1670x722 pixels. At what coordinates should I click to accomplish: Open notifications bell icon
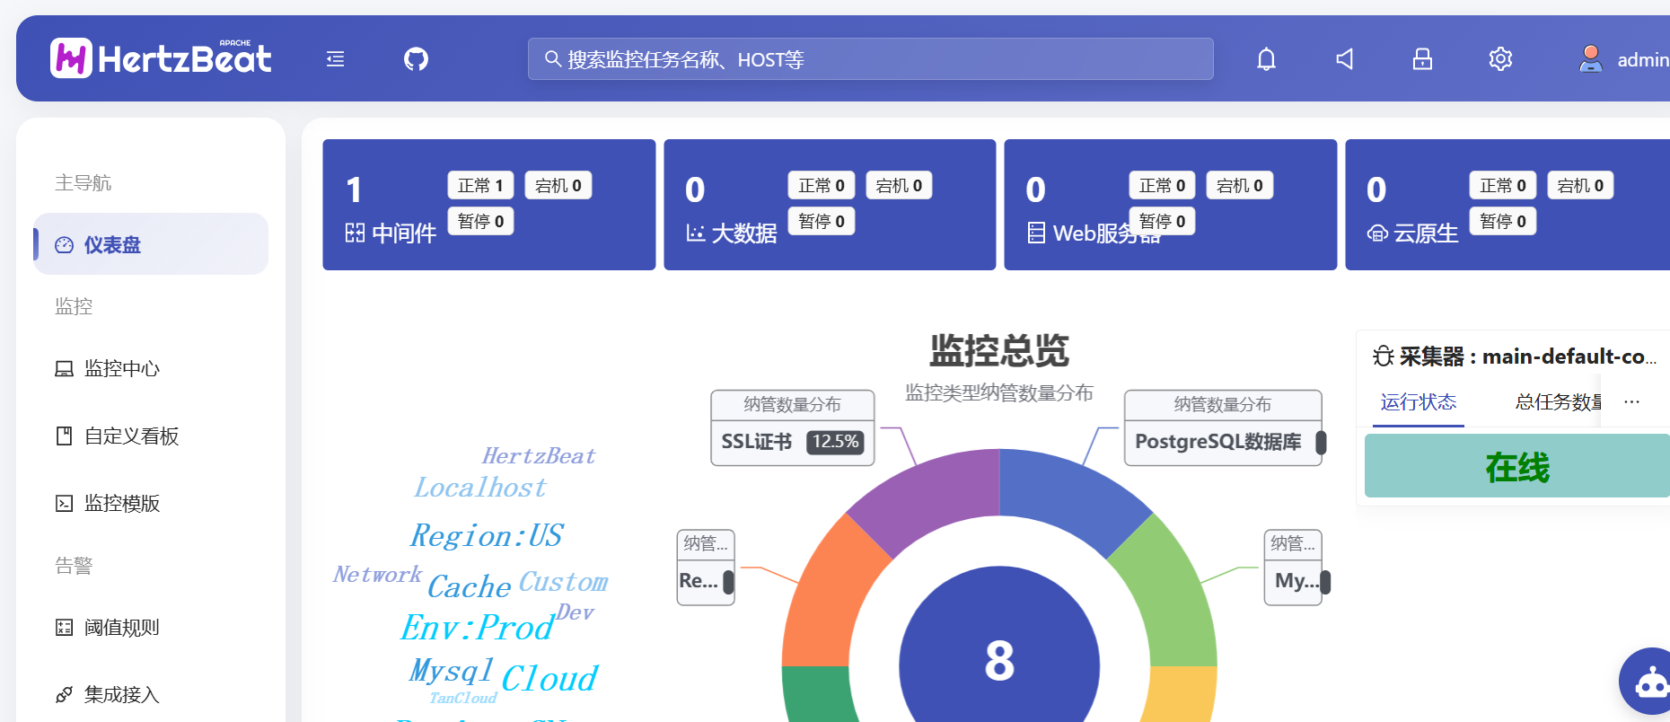pyautogui.click(x=1266, y=59)
